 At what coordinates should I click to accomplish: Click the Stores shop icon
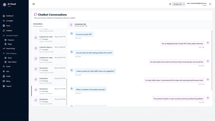(x=4, y=26)
